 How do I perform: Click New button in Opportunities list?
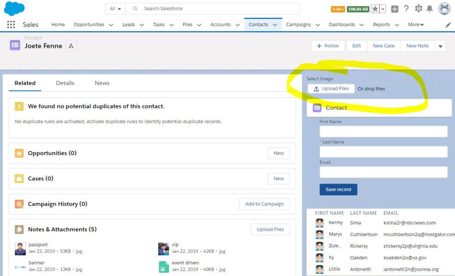point(279,153)
